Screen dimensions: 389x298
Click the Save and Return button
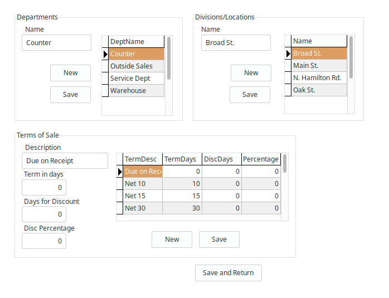tap(228, 273)
